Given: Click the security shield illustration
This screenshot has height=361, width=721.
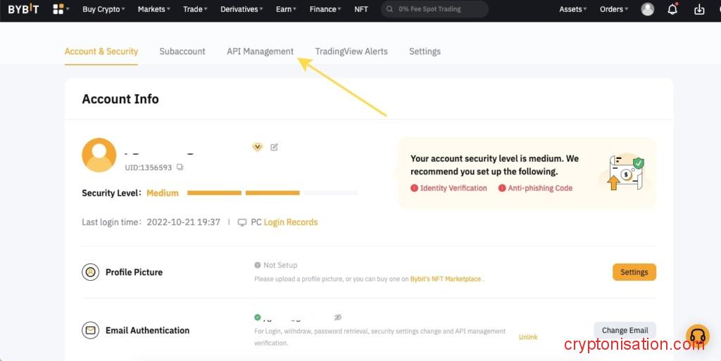Looking at the screenshot, I should tap(625, 173).
